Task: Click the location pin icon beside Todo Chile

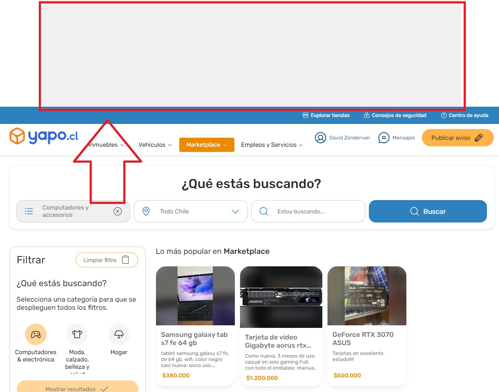Action: click(x=146, y=211)
